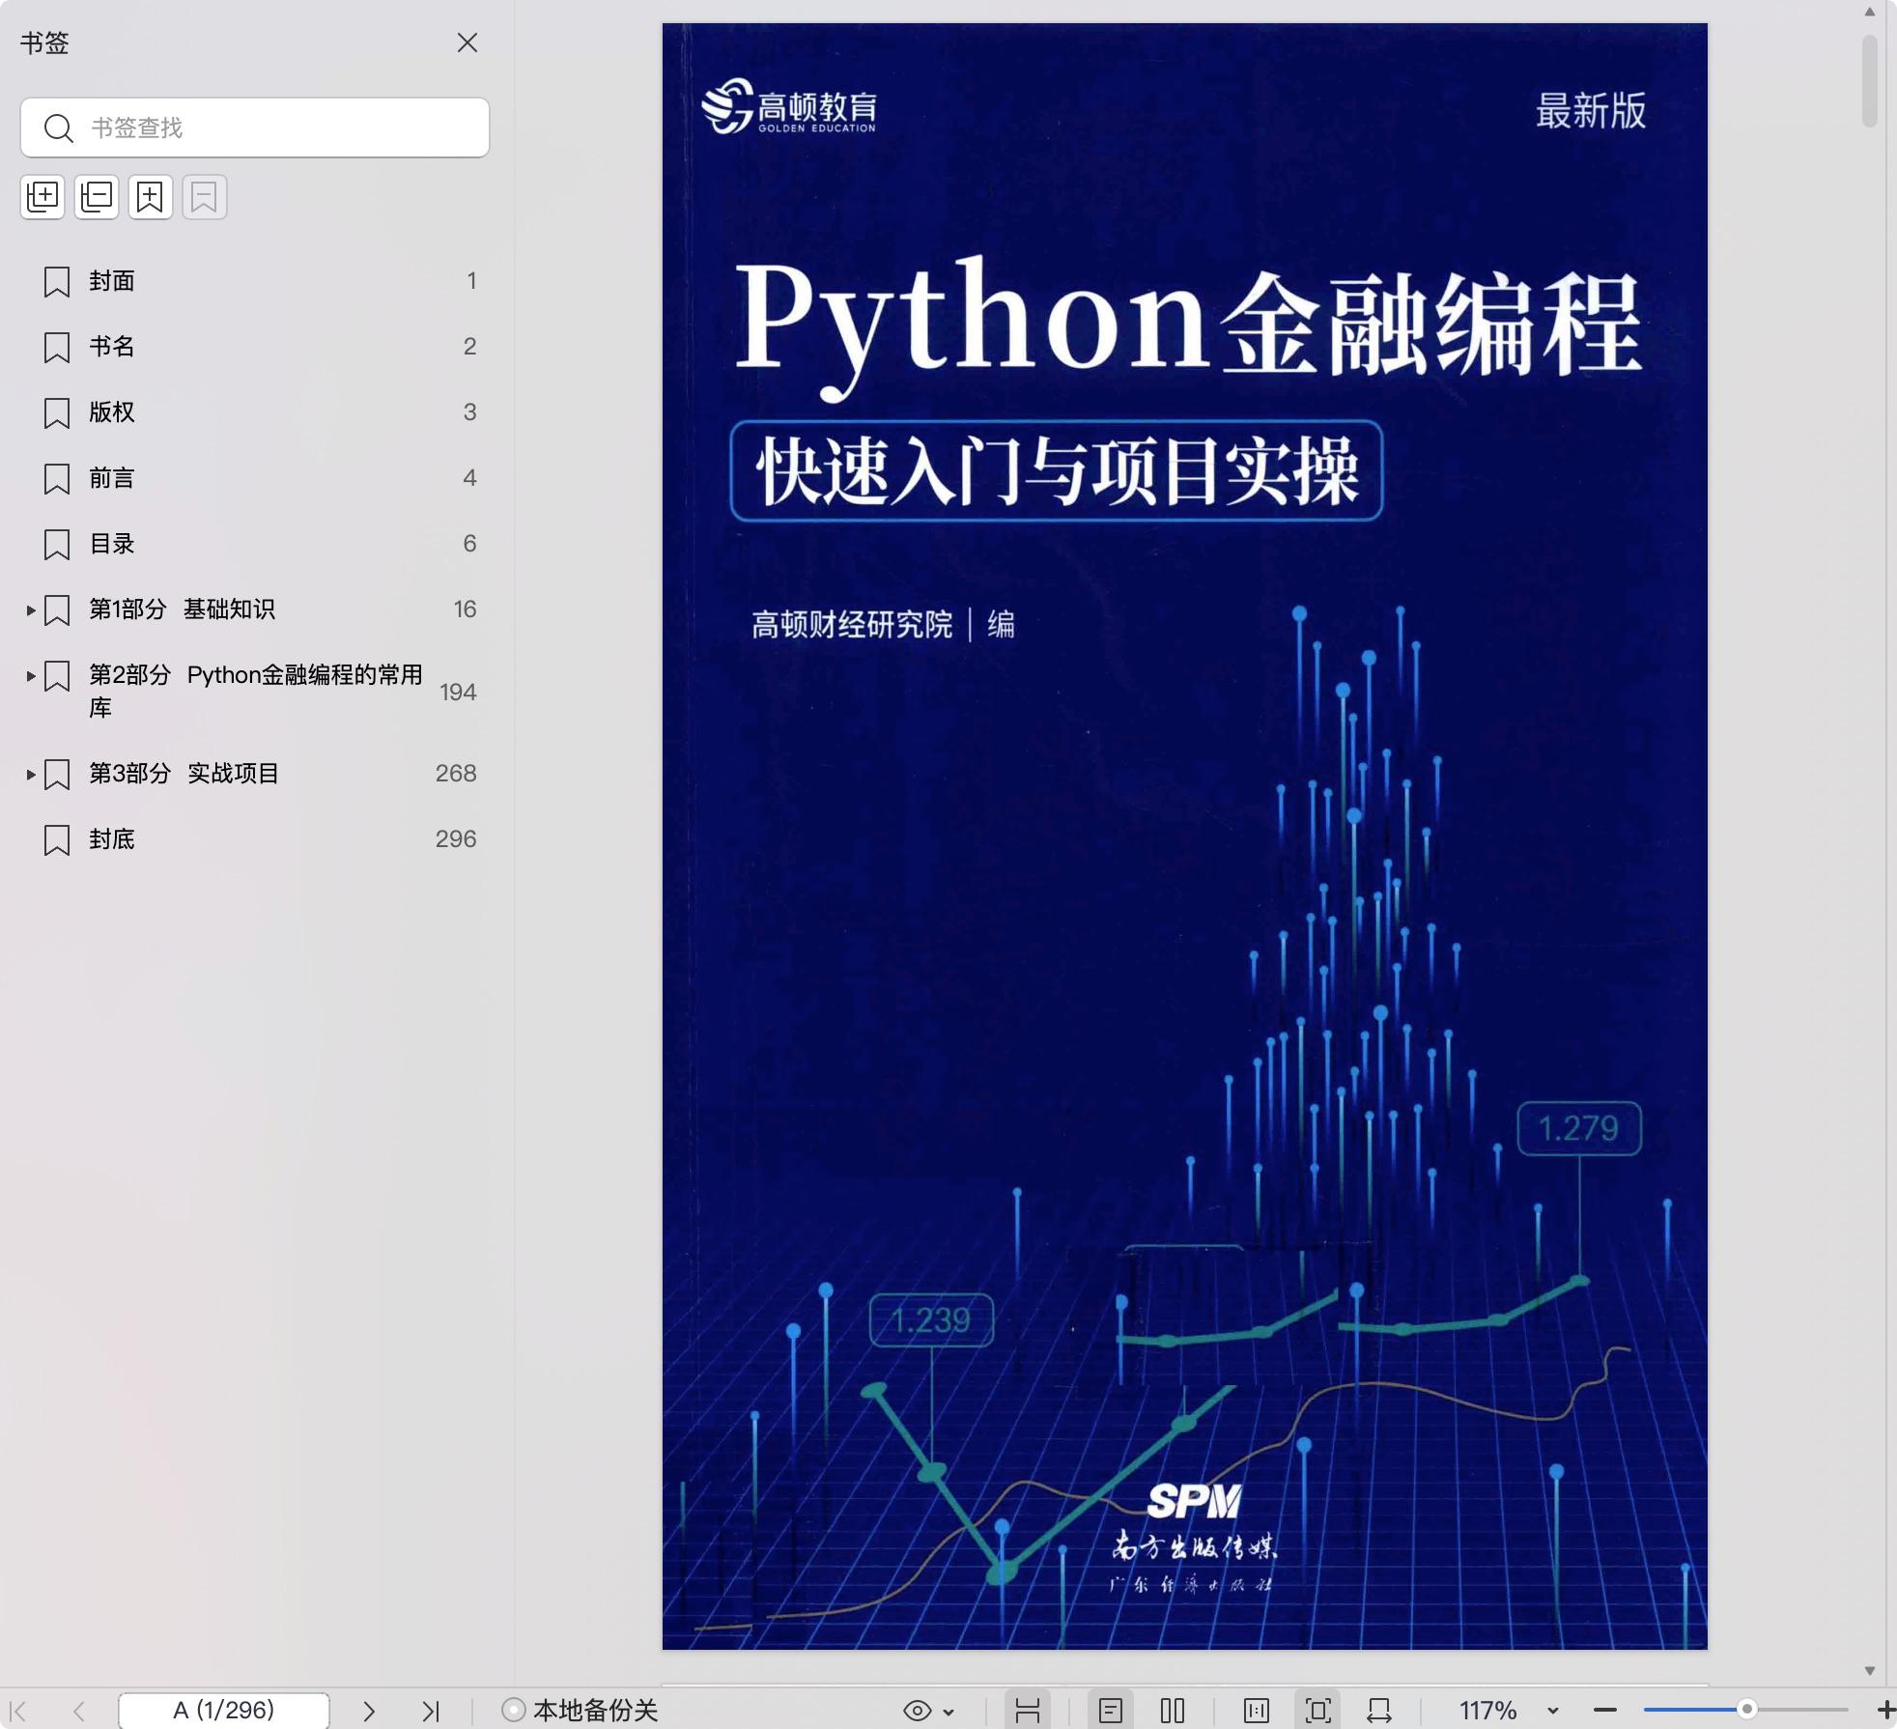1897x1729 pixels.
Task: Select single page view icon
Action: 1111,1711
